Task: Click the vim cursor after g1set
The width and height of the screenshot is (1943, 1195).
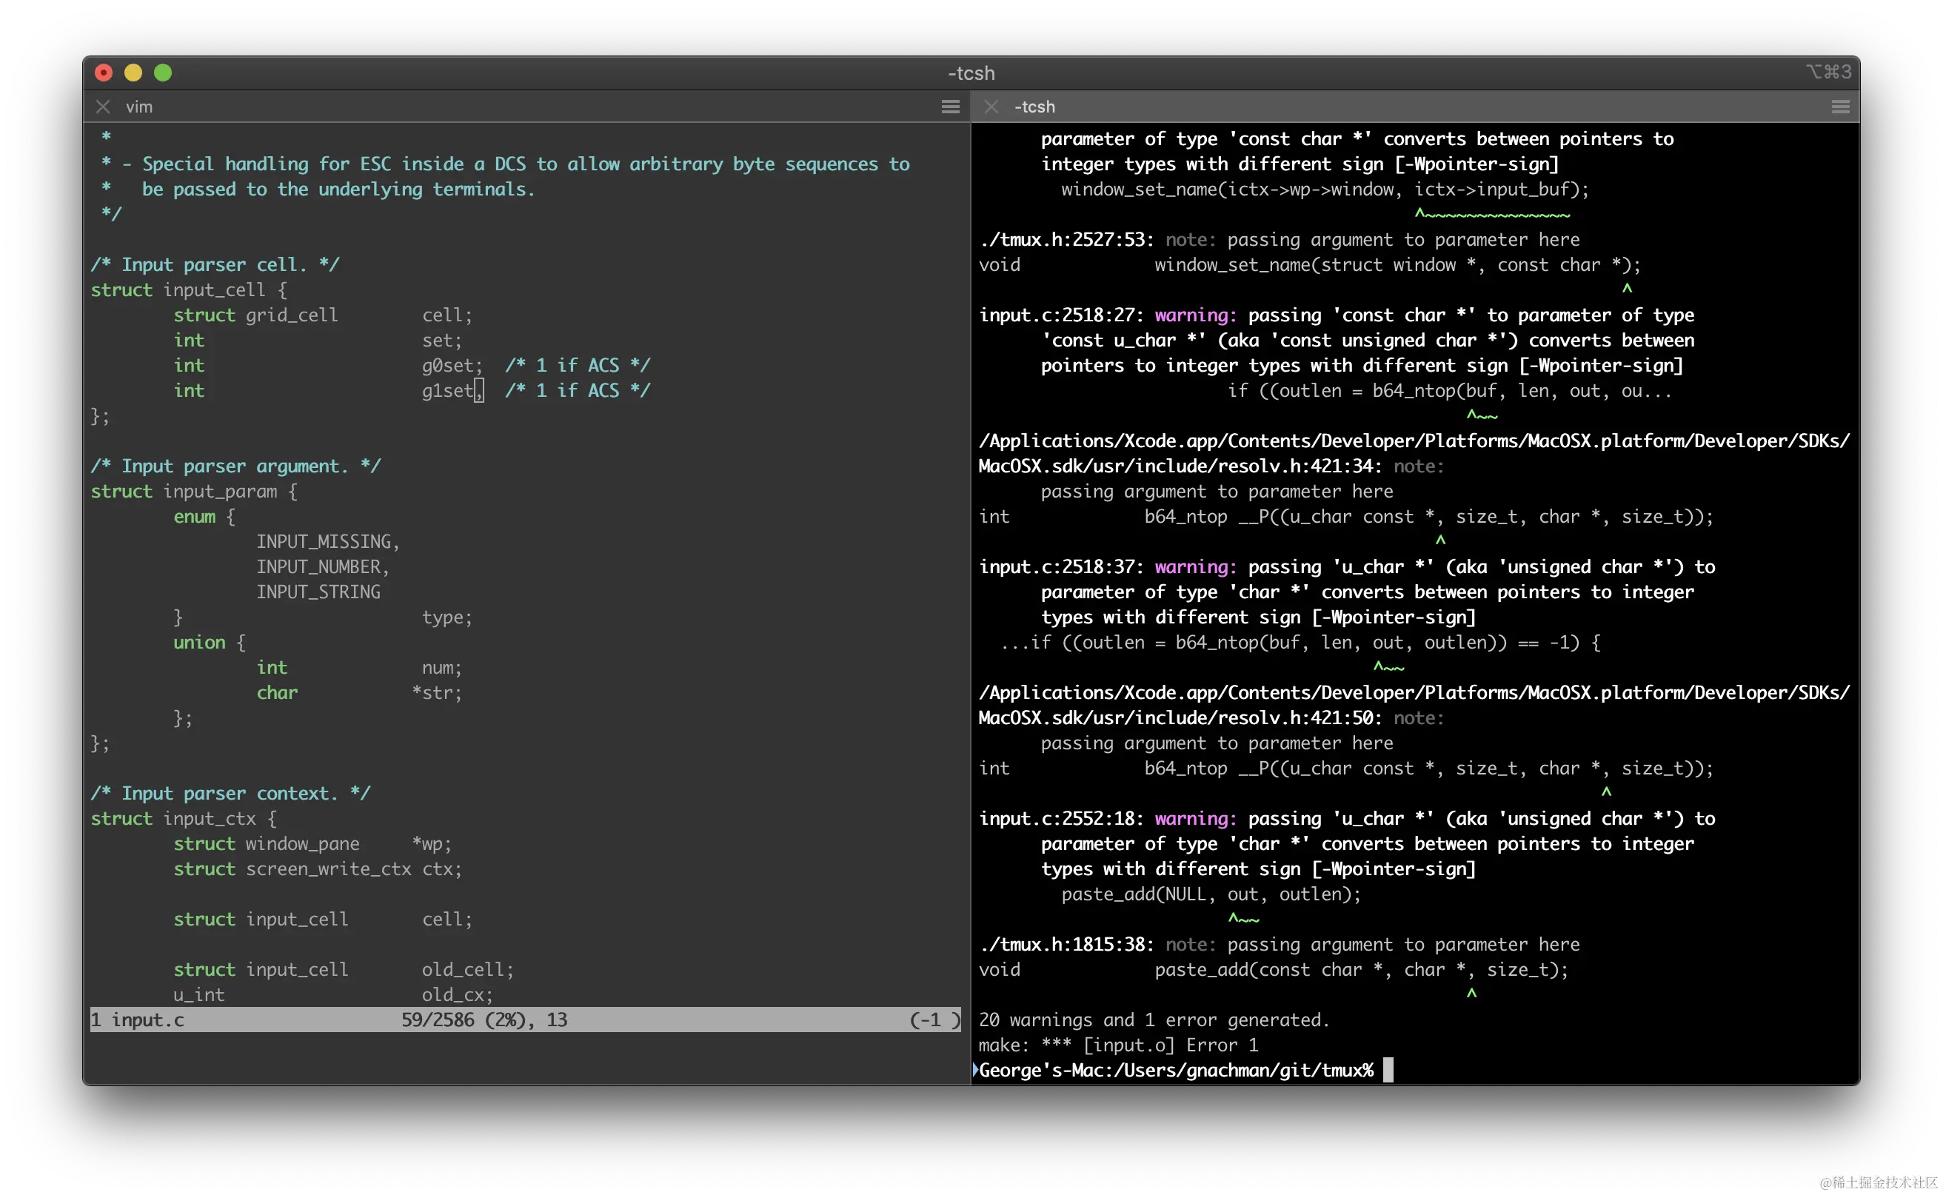Action: pos(479,390)
